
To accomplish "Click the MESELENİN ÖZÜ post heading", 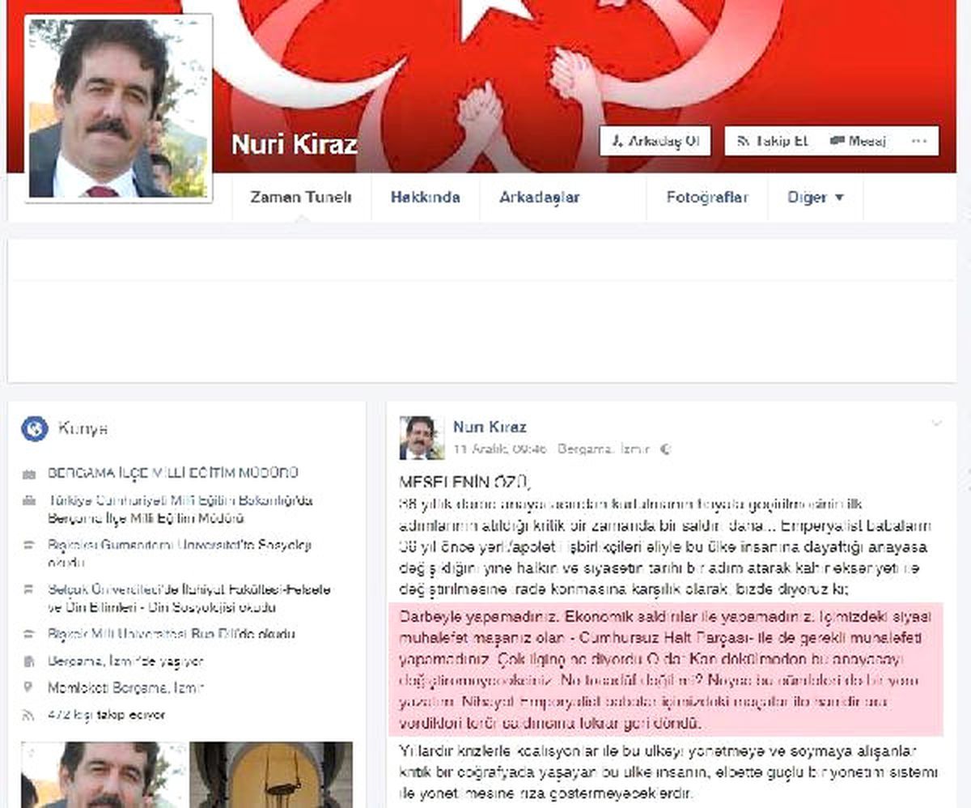I will point(464,483).
